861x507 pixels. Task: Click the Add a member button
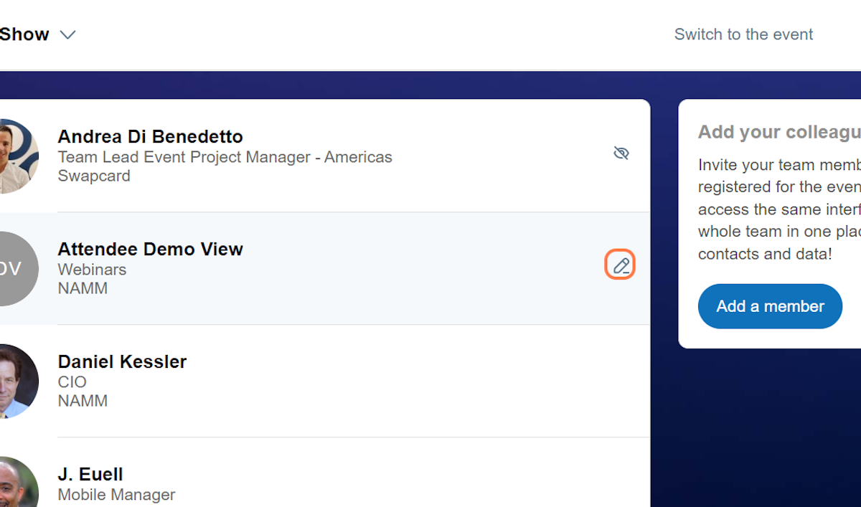[x=770, y=306]
